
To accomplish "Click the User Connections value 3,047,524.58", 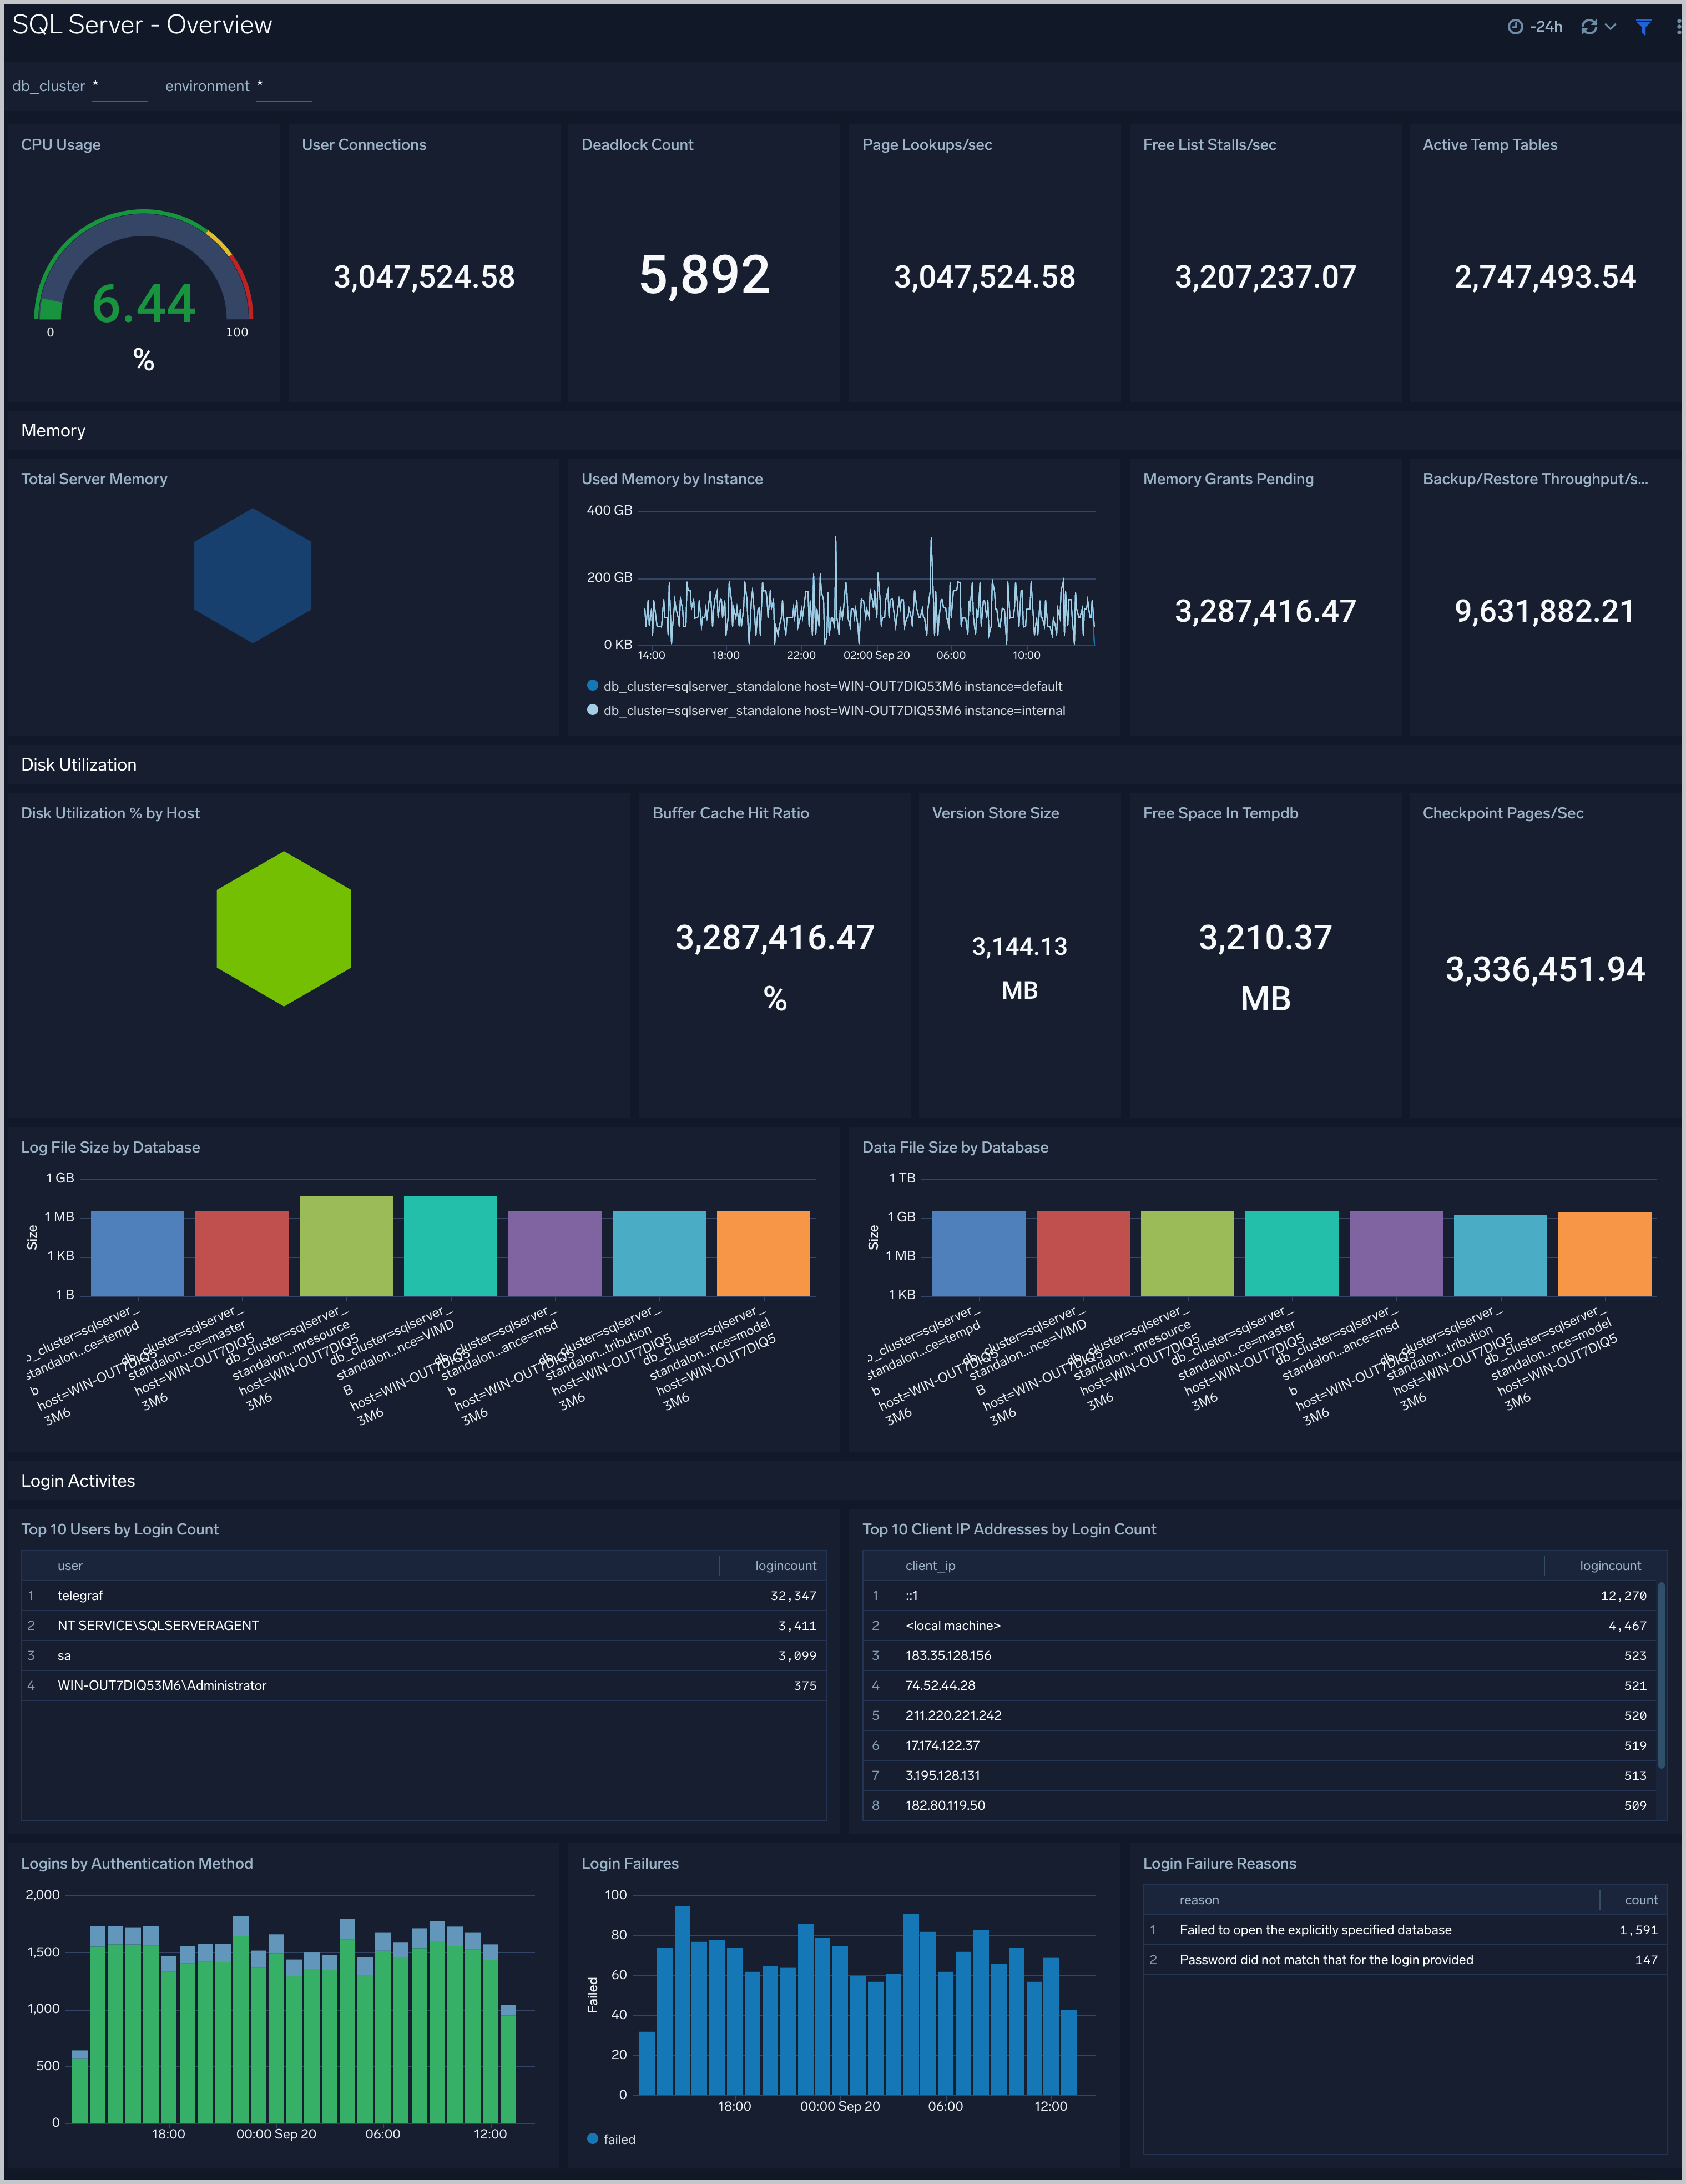I will 424,277.
